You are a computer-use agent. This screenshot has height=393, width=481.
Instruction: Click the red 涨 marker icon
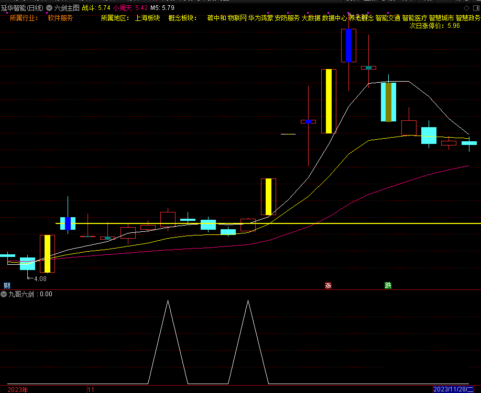point(329,285)
